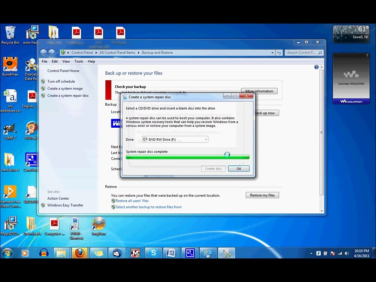Open the Tools menu
The image size is (376, 282).
(79, 61)
